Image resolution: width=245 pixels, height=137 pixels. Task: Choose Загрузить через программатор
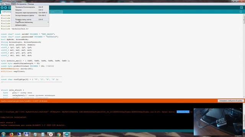coord(30,13)
